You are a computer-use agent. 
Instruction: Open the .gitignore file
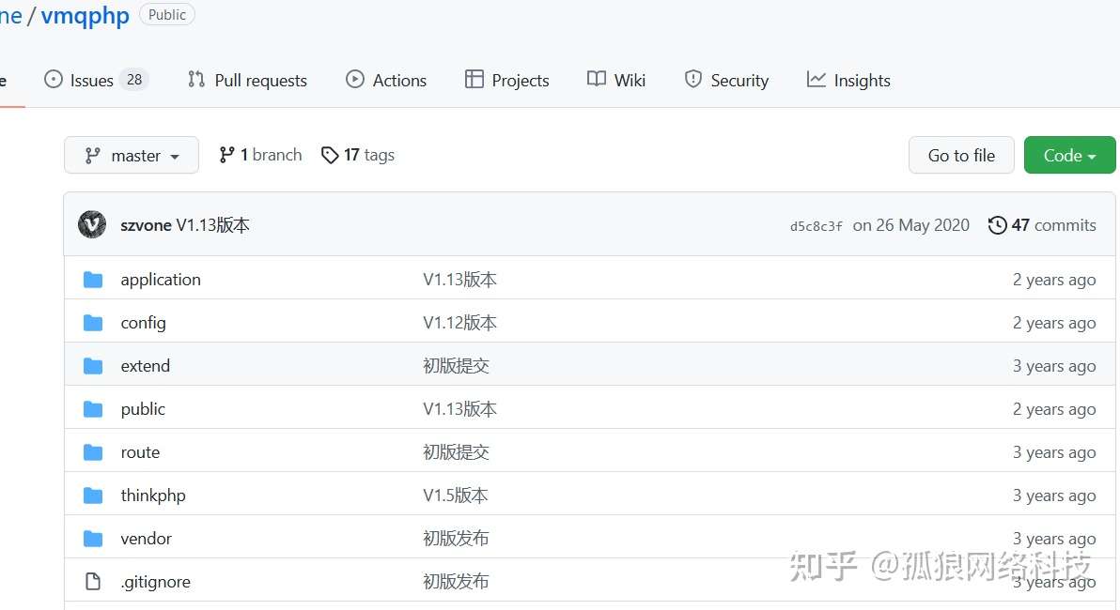pyautogui.click(x=155, y=582)
